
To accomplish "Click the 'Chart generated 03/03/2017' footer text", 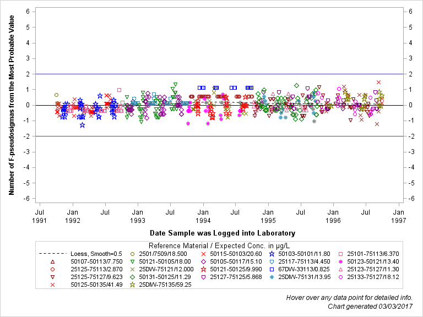I will coord(370,307).
